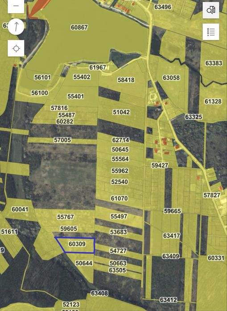Open the document search tool
This screenshot has width=227, height=311.
pos(211,10)
